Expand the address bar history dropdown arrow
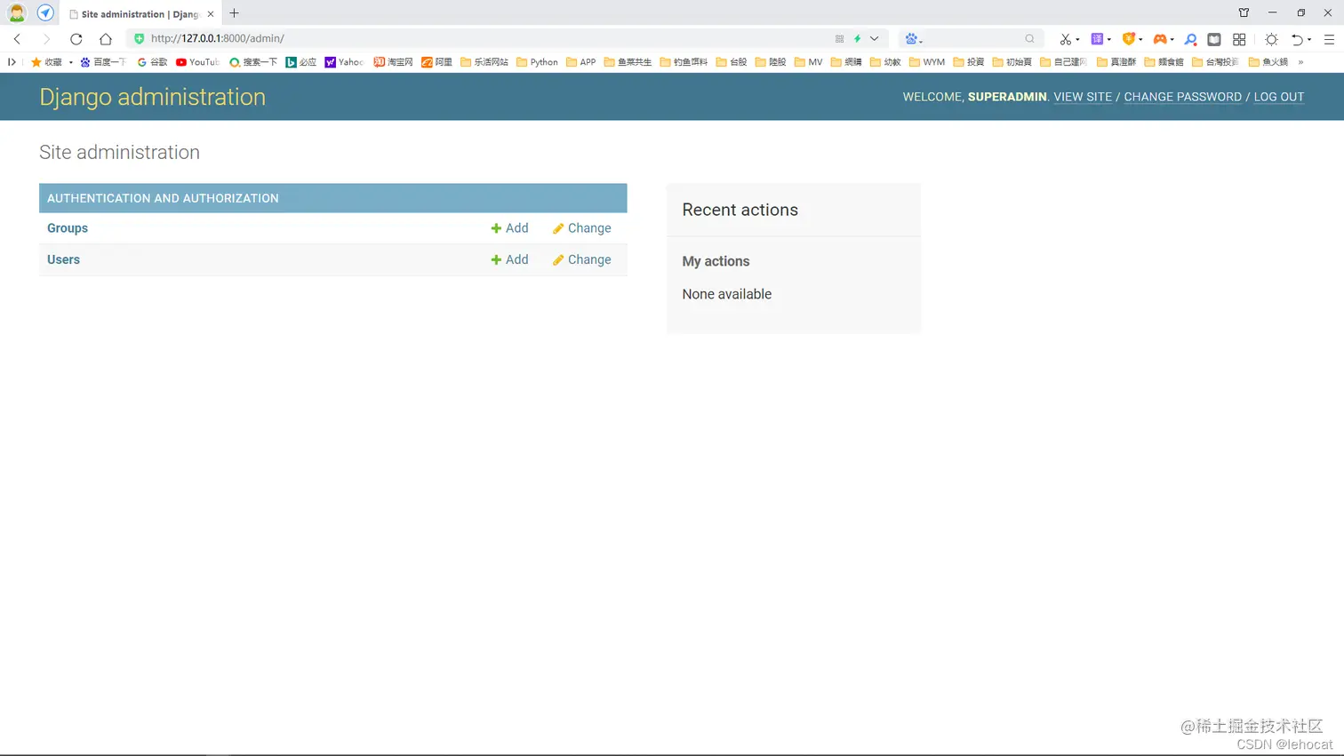Image resolution: width=1344 pixels, height=756 pixels. 875,39
